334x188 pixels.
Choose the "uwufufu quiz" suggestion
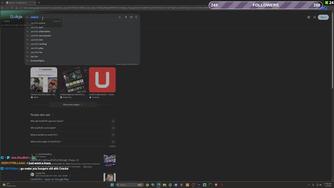(82, 27)
